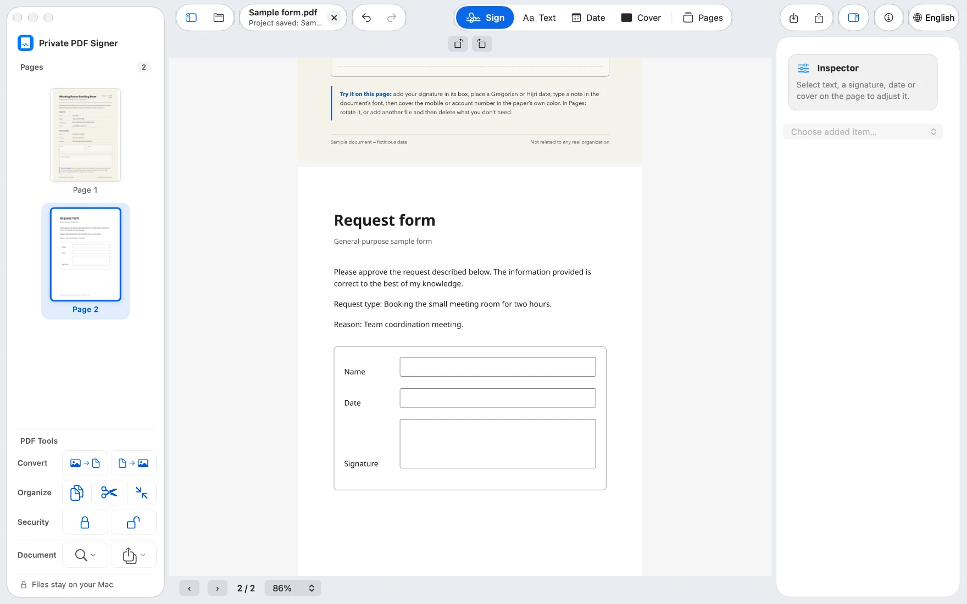Split the PDF with the scissors icon
This screenshot has height=604, width=967.
point(109,493)
